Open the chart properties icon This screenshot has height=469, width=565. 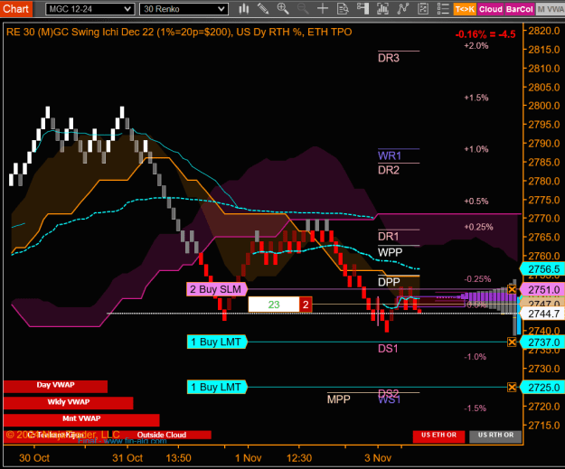pos(423,9)
